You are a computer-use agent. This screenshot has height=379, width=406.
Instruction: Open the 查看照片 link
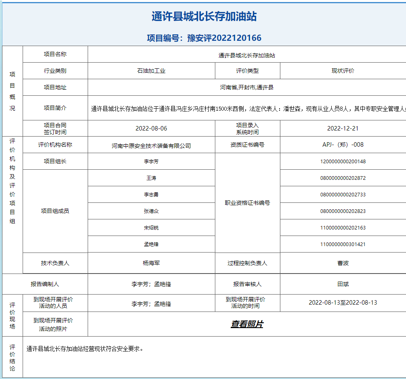(x=247, y=324)
